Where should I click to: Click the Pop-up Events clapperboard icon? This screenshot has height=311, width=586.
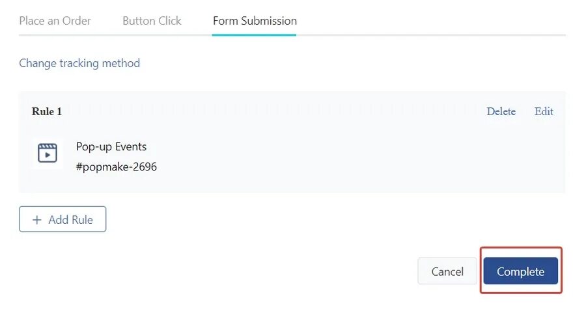coord(48,153)
